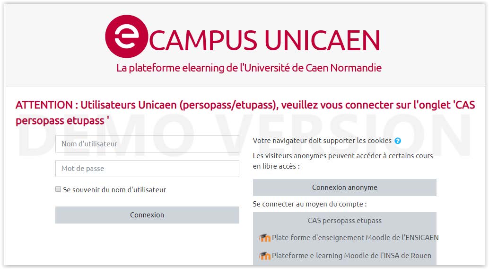
Task: Click the 'Se souvenir du nom d'utilisateur' label text
Action: click(x=114, y=190)
